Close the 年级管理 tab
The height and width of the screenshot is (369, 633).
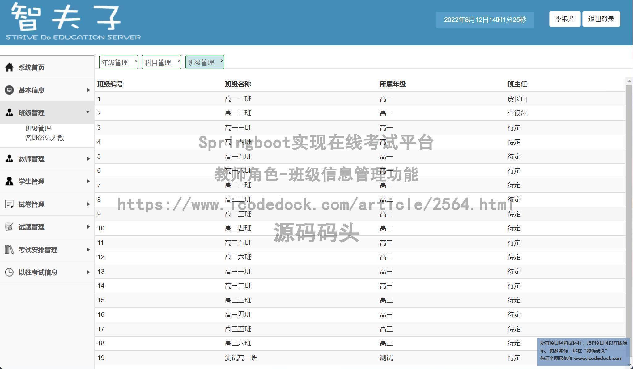click(136, 61)
